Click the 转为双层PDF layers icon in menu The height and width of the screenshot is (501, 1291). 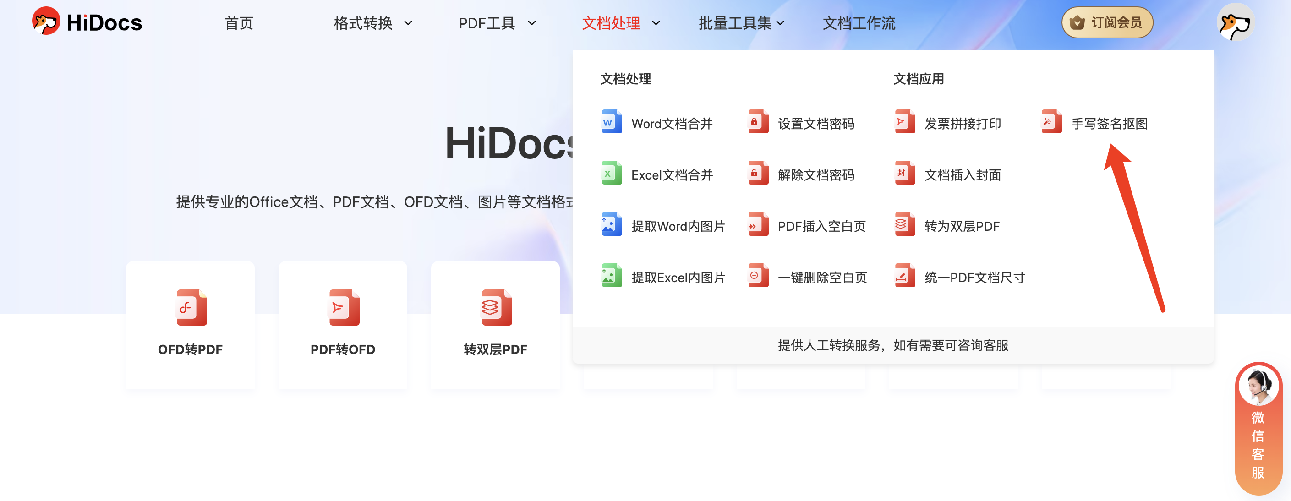click(905, 225)
